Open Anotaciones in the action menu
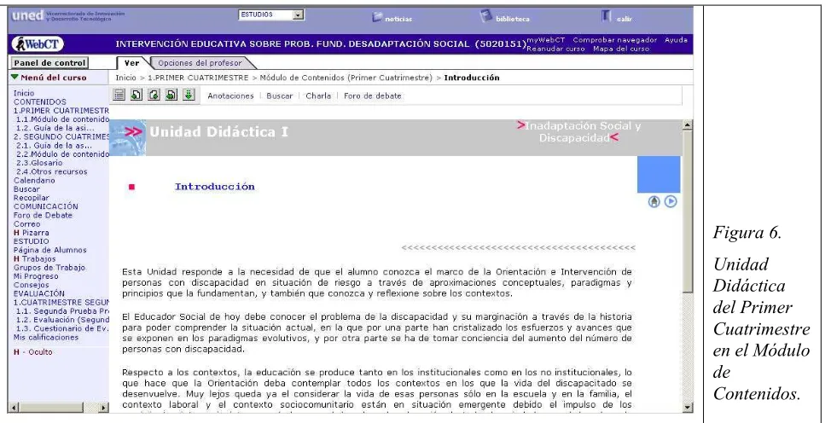 230,96
